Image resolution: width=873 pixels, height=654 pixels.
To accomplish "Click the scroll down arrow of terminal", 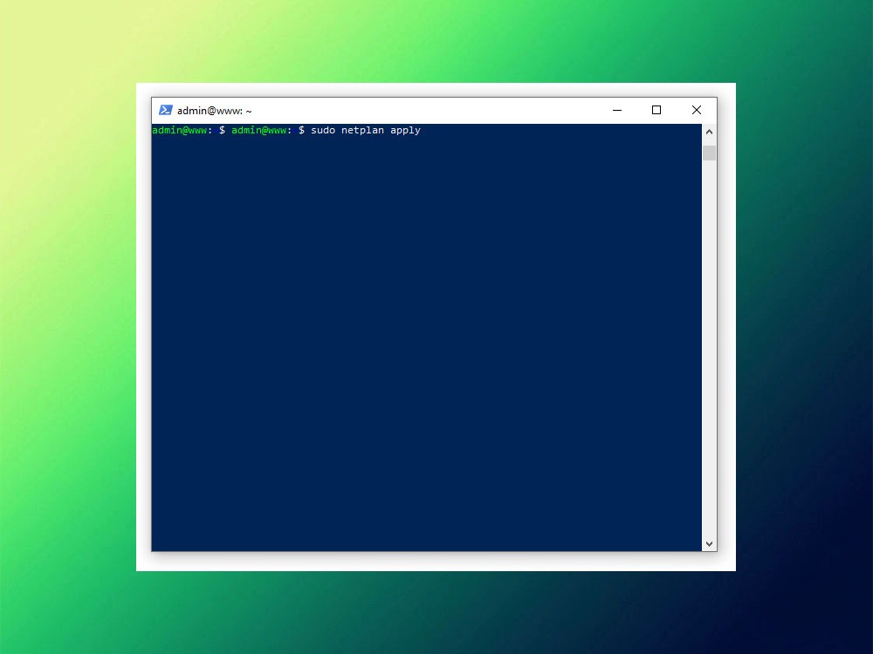I will point(709,543).
